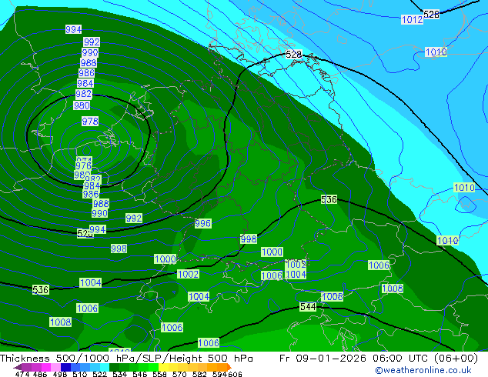Screen dimensions: 488x377
Task: Click the 1002 label stacked above 1004
Action: coord(296,265)
